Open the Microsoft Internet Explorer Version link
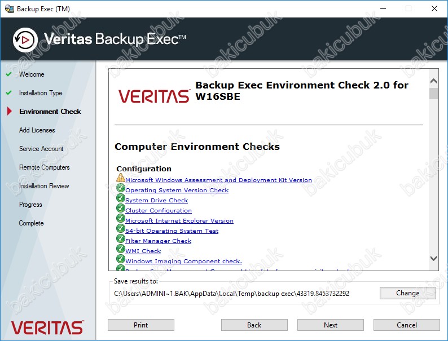 pos(179,220)
